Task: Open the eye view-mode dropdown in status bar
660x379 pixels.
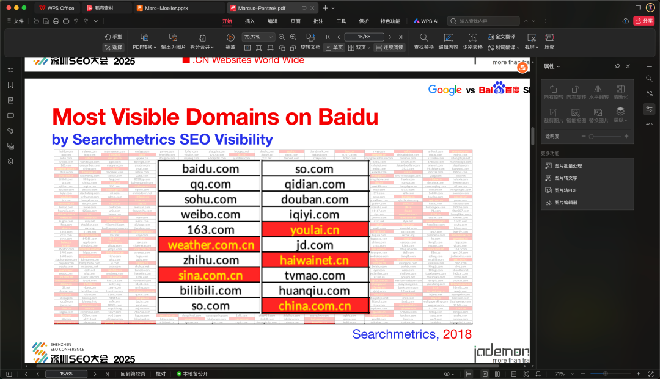Action: [449, 374]
